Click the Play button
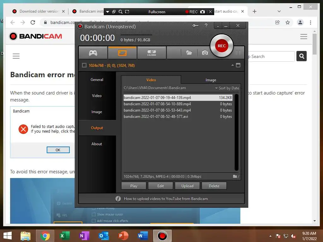This screenshot has height=242, width=323. coord(134,186)
